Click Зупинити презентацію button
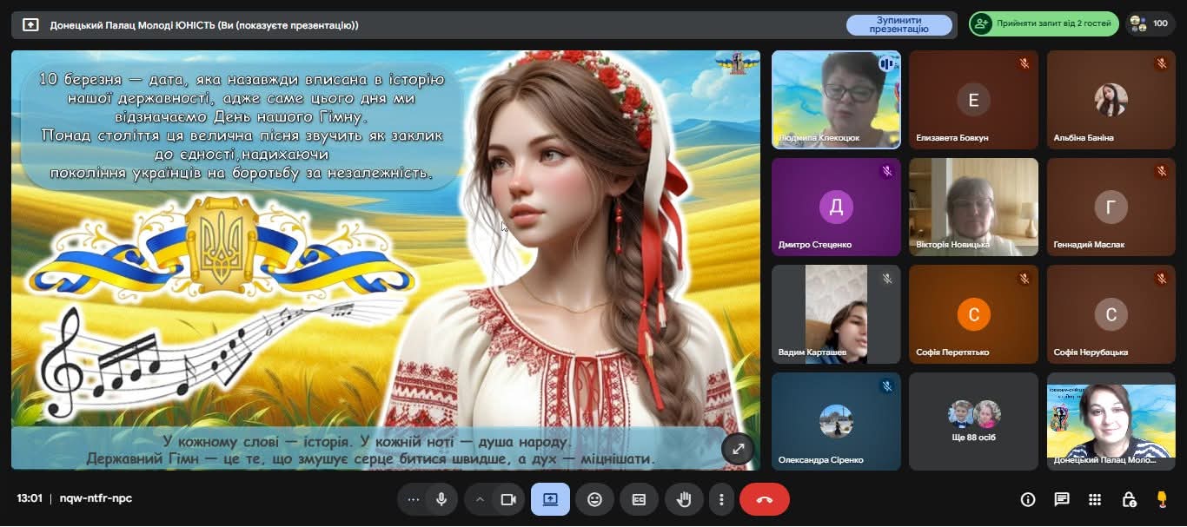The height and width of the screenshot is (527, 1187). (x=899, y=24)
